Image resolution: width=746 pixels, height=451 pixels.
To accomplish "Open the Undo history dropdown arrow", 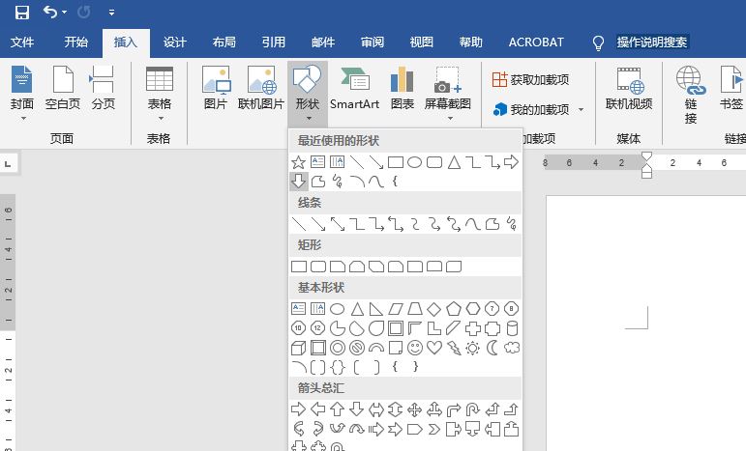I will pyautogui.click(x=64, y=12).
